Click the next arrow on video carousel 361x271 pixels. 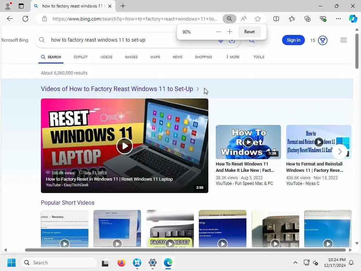click(x=340, y=151)
